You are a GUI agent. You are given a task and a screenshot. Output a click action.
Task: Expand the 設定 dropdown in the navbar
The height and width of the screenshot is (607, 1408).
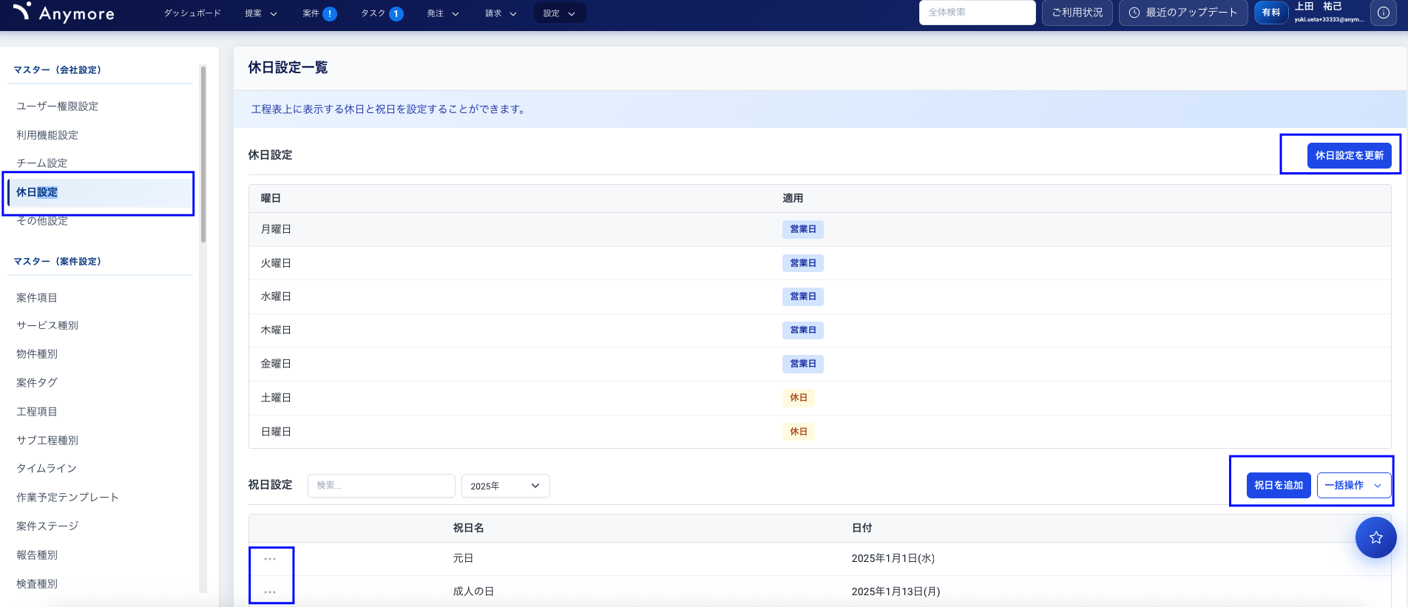(x=559, y=13)
